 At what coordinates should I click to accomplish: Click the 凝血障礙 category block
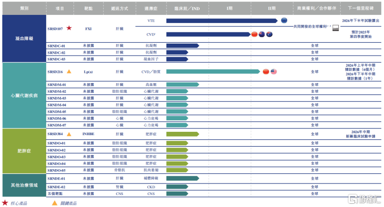(23, 37)
